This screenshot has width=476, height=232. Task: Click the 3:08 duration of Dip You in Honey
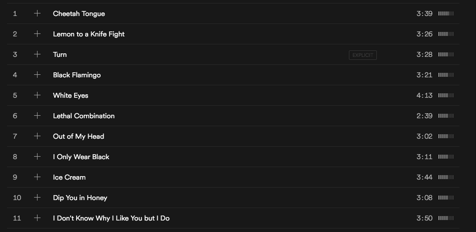click(x=424, y=198)
